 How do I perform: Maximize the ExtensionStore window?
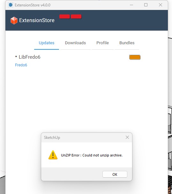146,5
